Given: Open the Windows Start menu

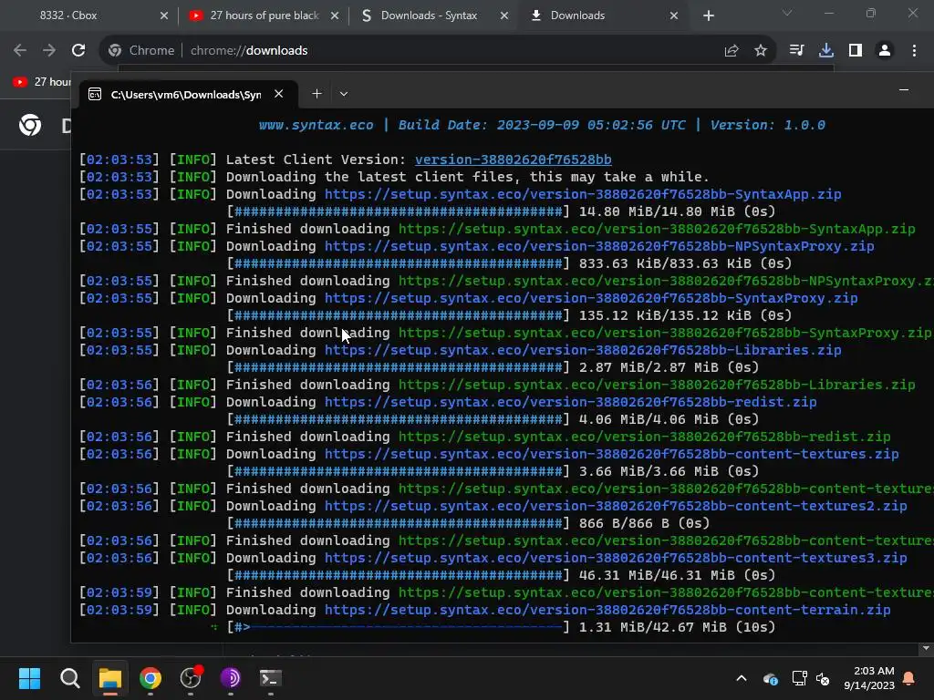Looking at the screenshot, I should point(29,678).
